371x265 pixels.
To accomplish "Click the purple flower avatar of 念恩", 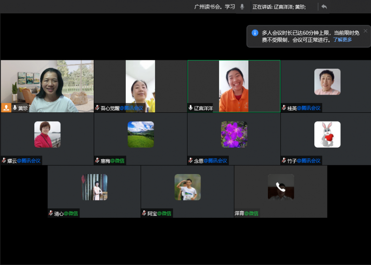I will click(234, 135).
